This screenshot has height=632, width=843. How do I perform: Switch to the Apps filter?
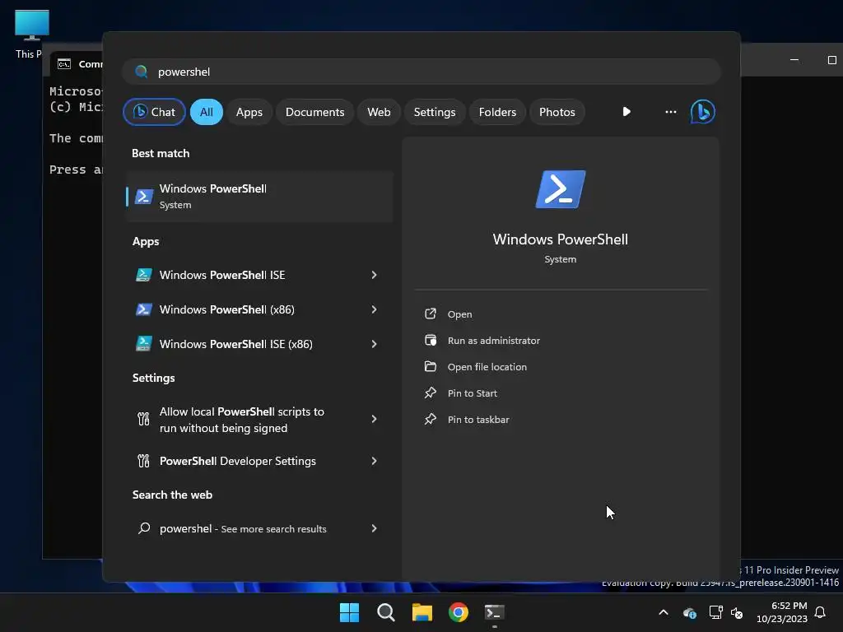pyautogui.click(x=249, y=112)
